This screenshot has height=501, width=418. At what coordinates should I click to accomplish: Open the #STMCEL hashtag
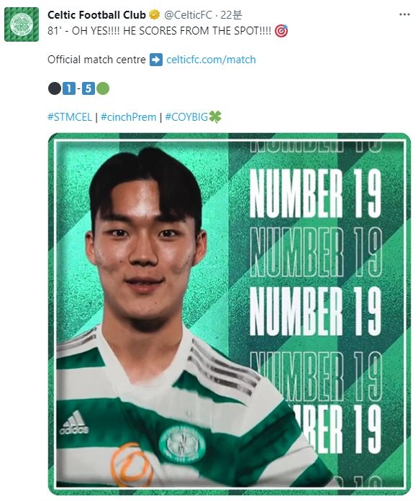click(70, 117)
